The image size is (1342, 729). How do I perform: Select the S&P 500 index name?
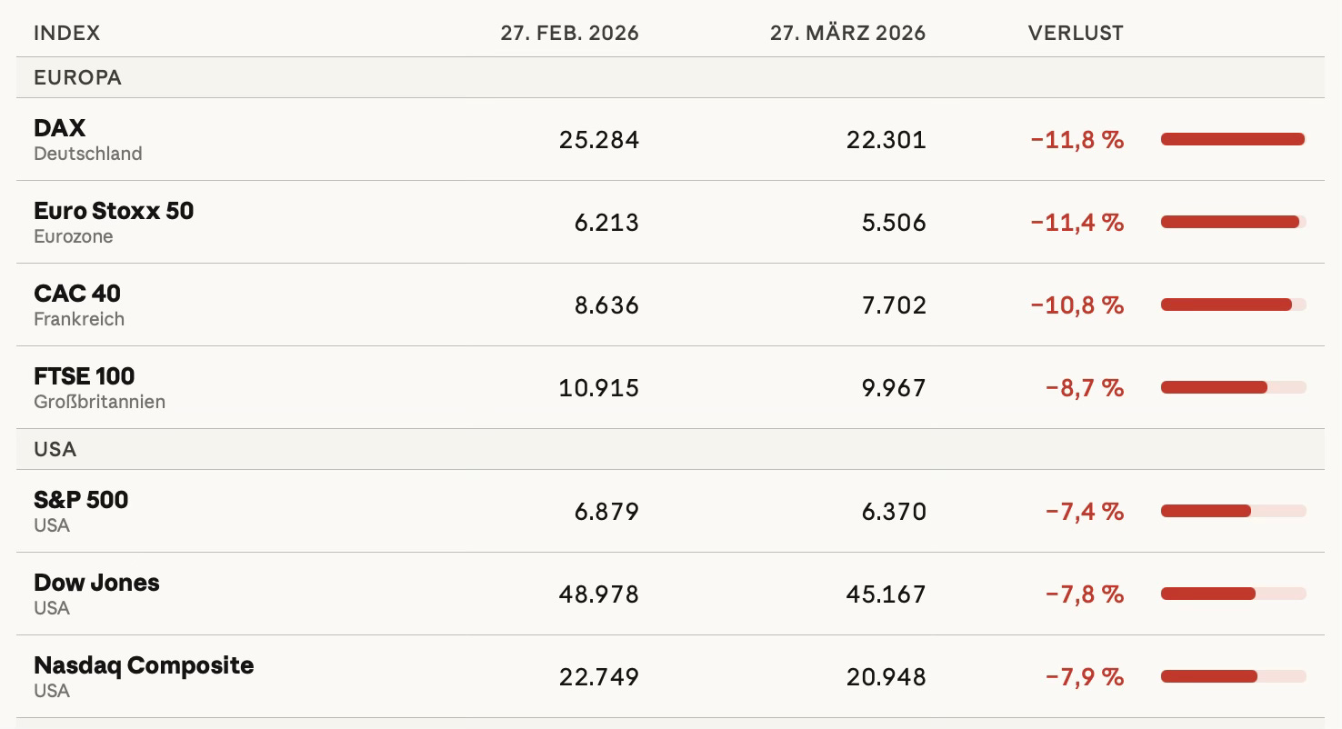pos(81,500)
